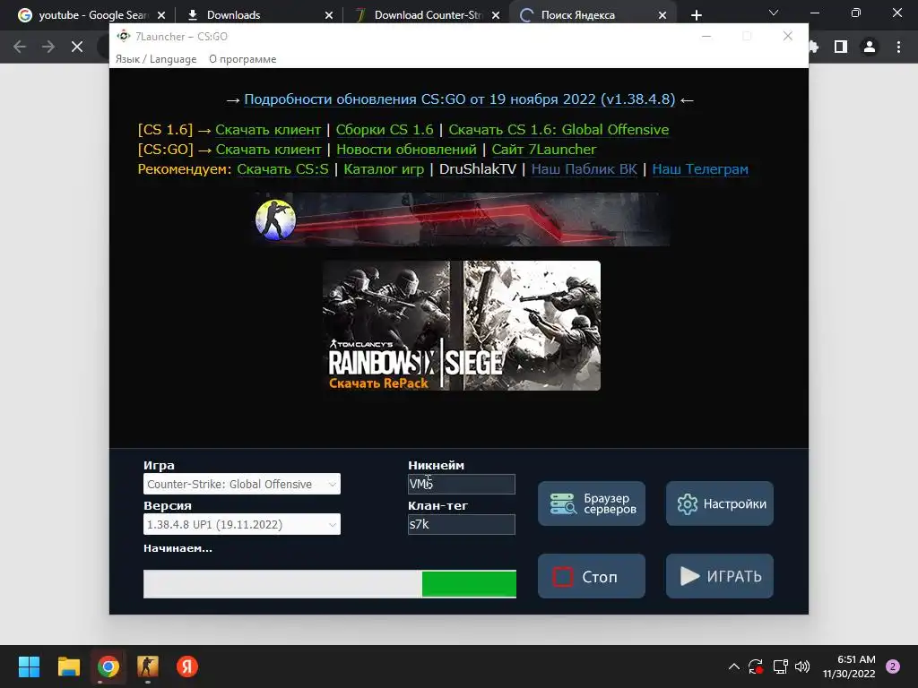Click Скачать клиент link in CS 1.6 row

coord(268,130)
